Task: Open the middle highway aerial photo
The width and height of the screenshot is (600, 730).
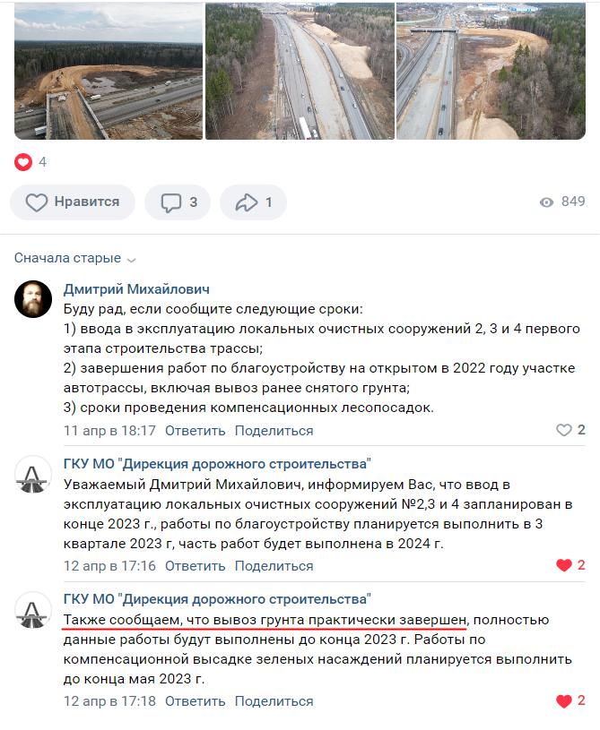Action: click(x=300, y=72)
